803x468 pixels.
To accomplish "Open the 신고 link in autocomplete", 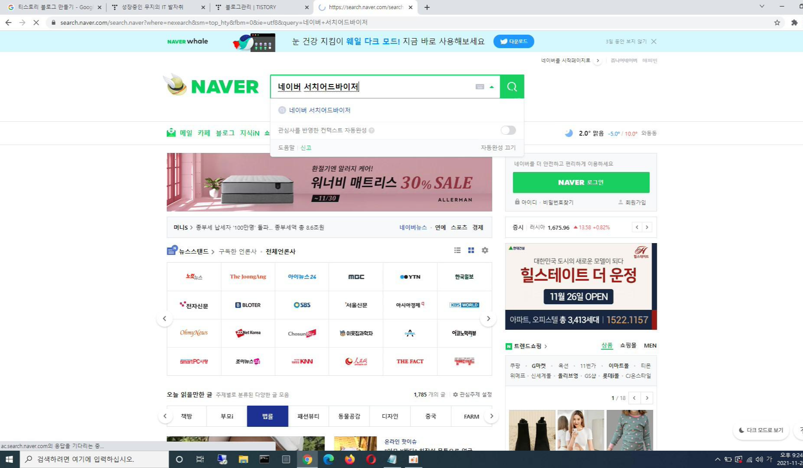I will pos(306,148).
